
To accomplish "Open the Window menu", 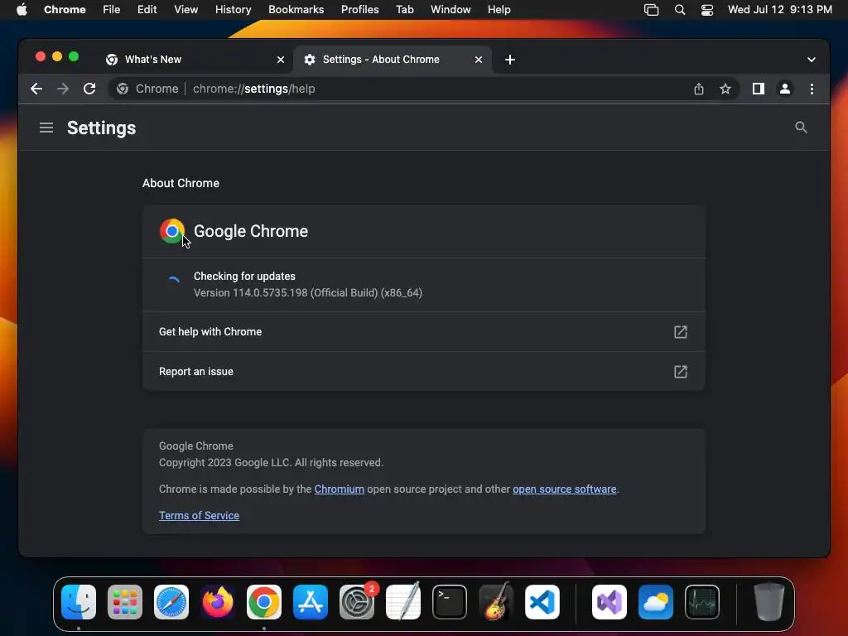I will tap(450, 10).
